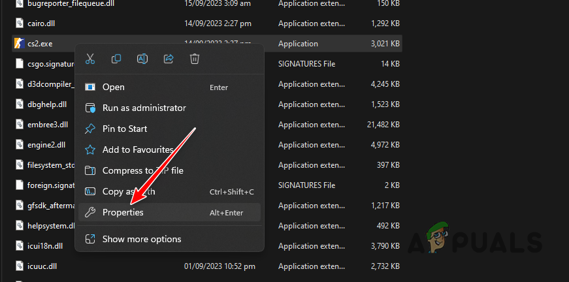This screenshot has width=569, height=282.
Task: Click the cs2.exe application icon
Action: pyautogui.click(x=19, y=44)
